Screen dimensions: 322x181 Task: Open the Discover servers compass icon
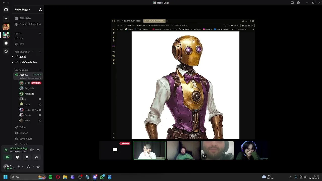click(6, 51)
